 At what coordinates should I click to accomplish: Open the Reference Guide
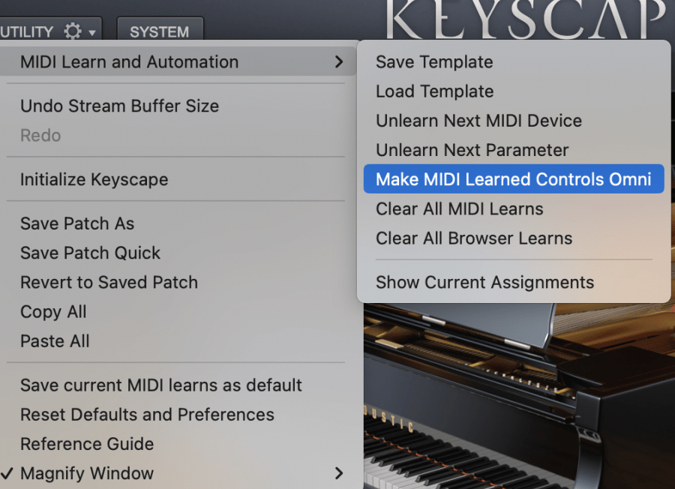[87, 444]
